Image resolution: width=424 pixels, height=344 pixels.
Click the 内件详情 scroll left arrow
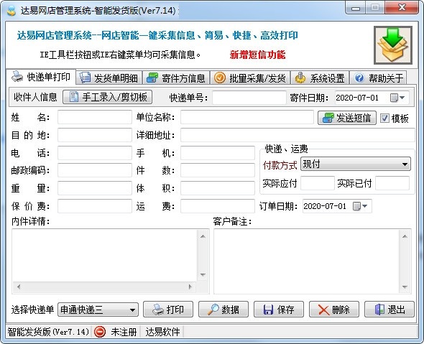[19, 287]
